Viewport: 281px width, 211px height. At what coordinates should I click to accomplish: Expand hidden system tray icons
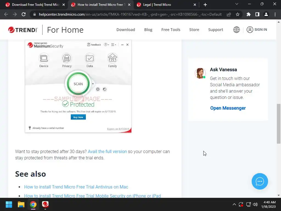pos(234,204)
